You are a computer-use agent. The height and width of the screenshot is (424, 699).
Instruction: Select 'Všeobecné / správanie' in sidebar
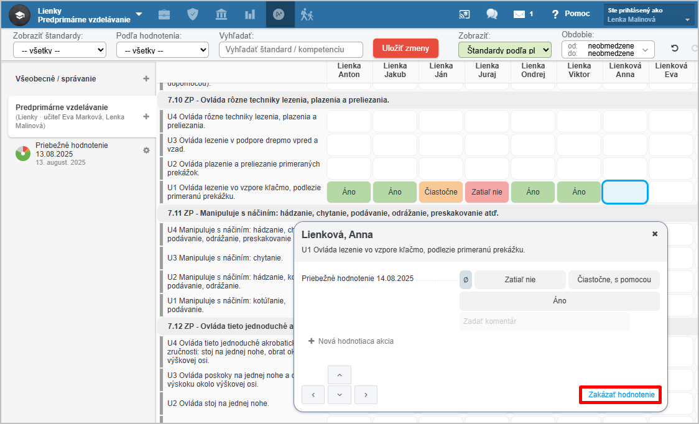tap(56, 79)
